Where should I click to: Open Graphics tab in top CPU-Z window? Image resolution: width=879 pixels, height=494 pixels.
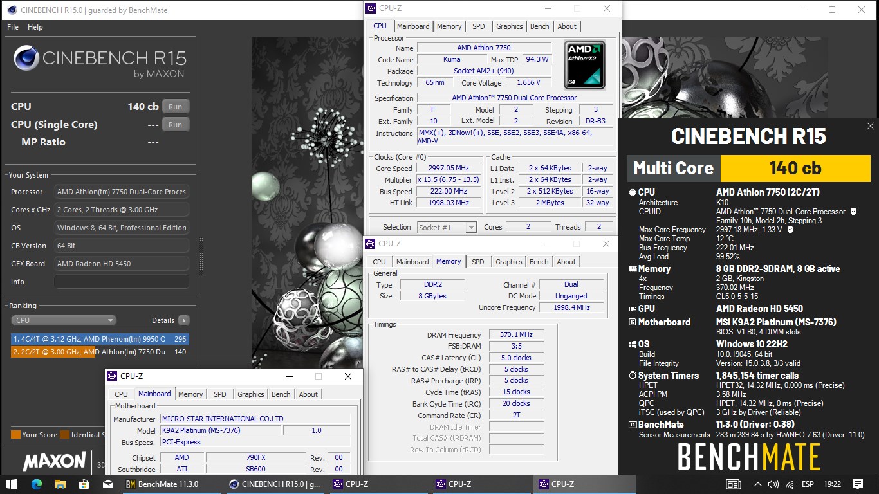point(510,26)
